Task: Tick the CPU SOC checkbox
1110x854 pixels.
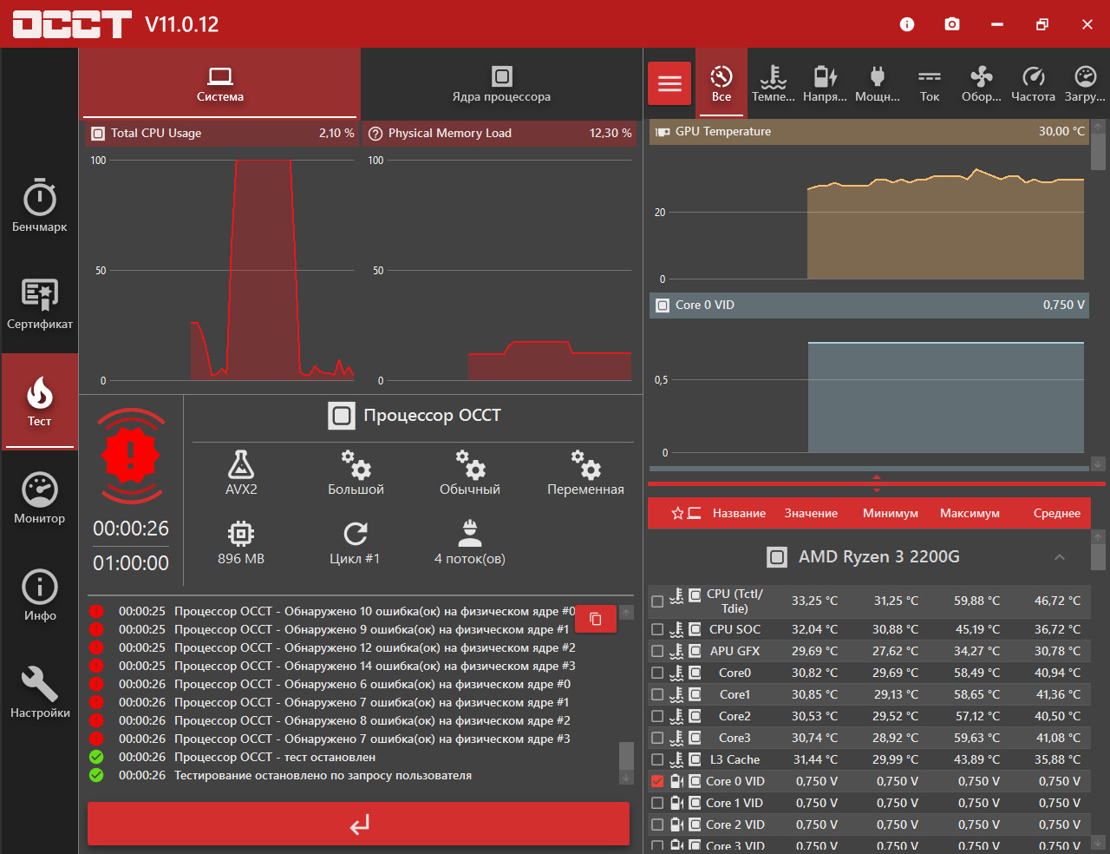Action: [657, 629]
